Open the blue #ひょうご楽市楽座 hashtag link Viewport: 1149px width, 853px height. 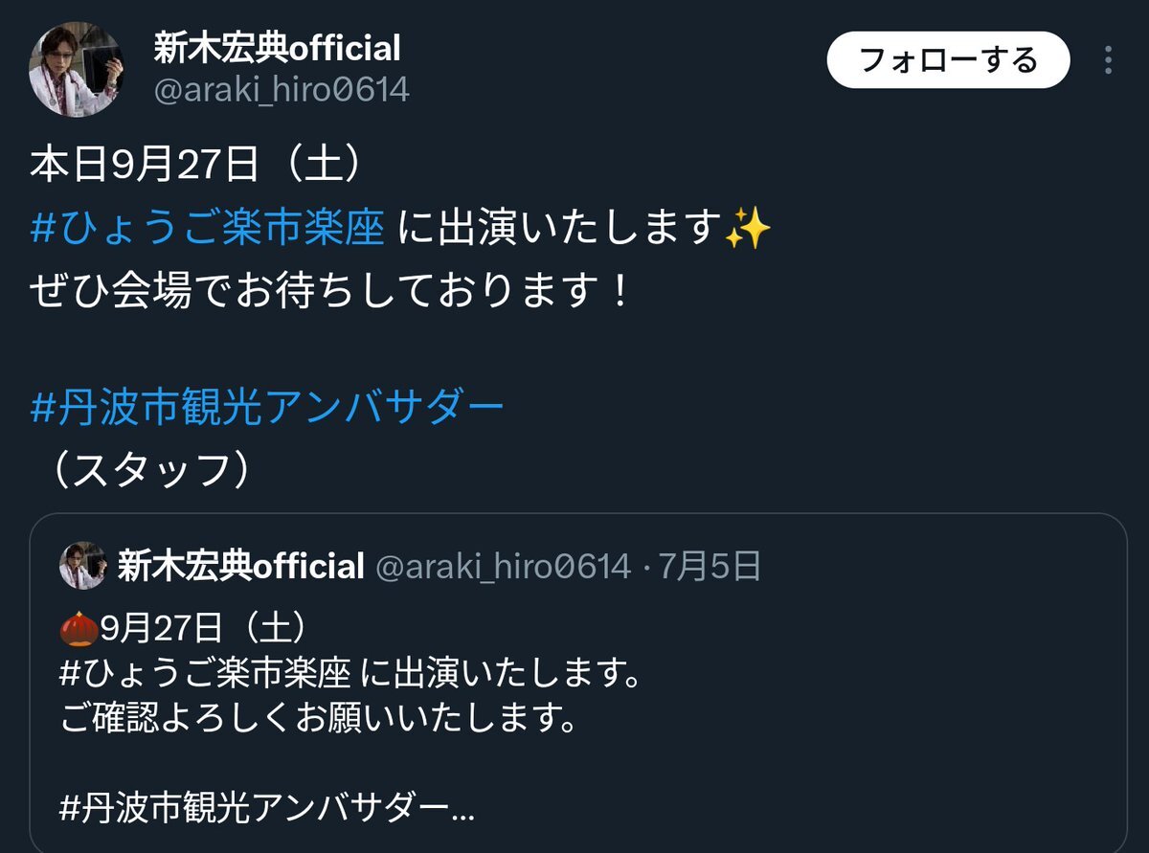(x=208, y=230)
